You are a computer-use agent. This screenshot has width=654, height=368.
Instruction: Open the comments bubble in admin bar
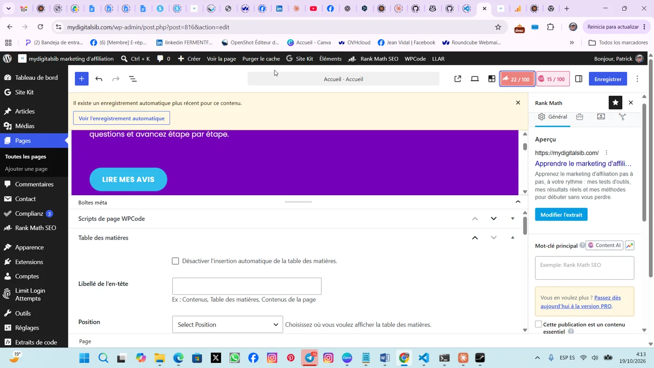(164, 58)
